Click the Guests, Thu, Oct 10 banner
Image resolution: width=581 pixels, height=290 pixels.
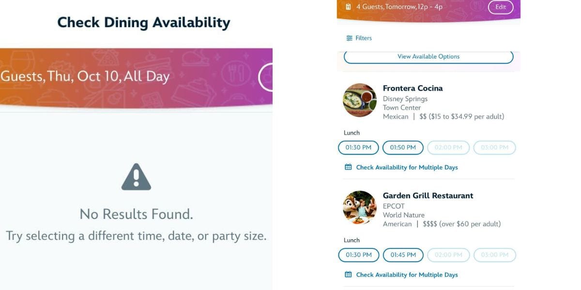[136, 77]
